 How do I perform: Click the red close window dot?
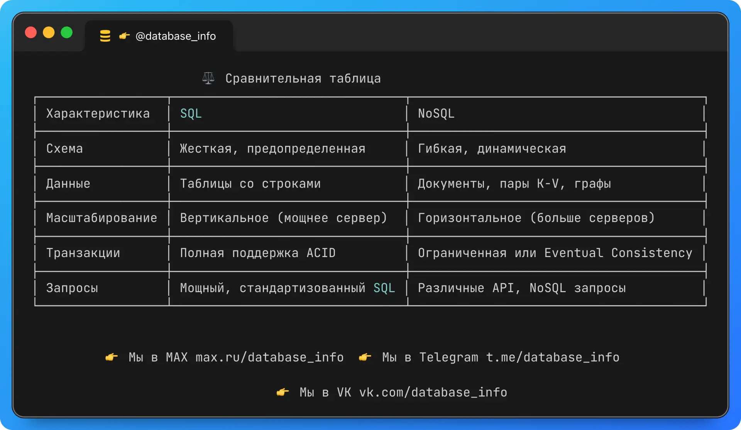[x=31, y=32]
